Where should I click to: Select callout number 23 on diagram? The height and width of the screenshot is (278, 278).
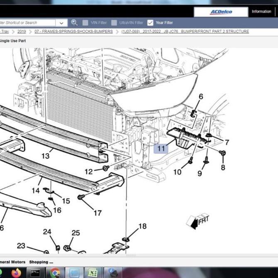(21, 246)
